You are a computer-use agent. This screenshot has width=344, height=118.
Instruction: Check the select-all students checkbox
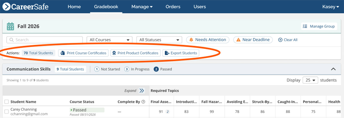7,102
